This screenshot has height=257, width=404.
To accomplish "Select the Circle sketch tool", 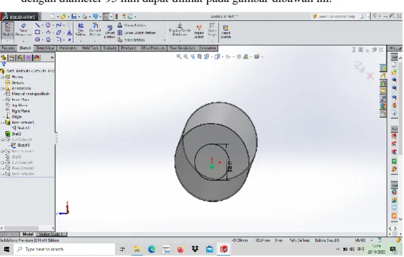I will coord(48,25).
